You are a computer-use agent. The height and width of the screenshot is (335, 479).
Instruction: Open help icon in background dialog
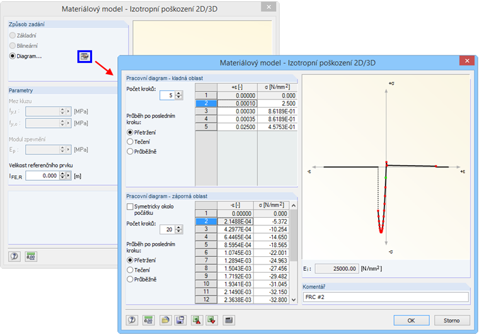(x=14, y=256)
